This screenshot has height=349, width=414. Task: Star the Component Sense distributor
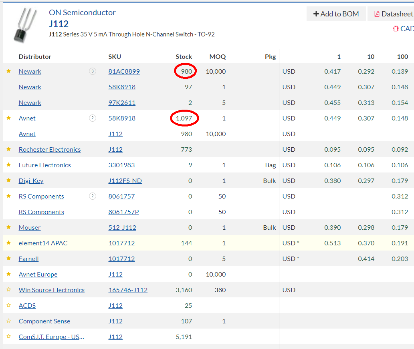9,321
